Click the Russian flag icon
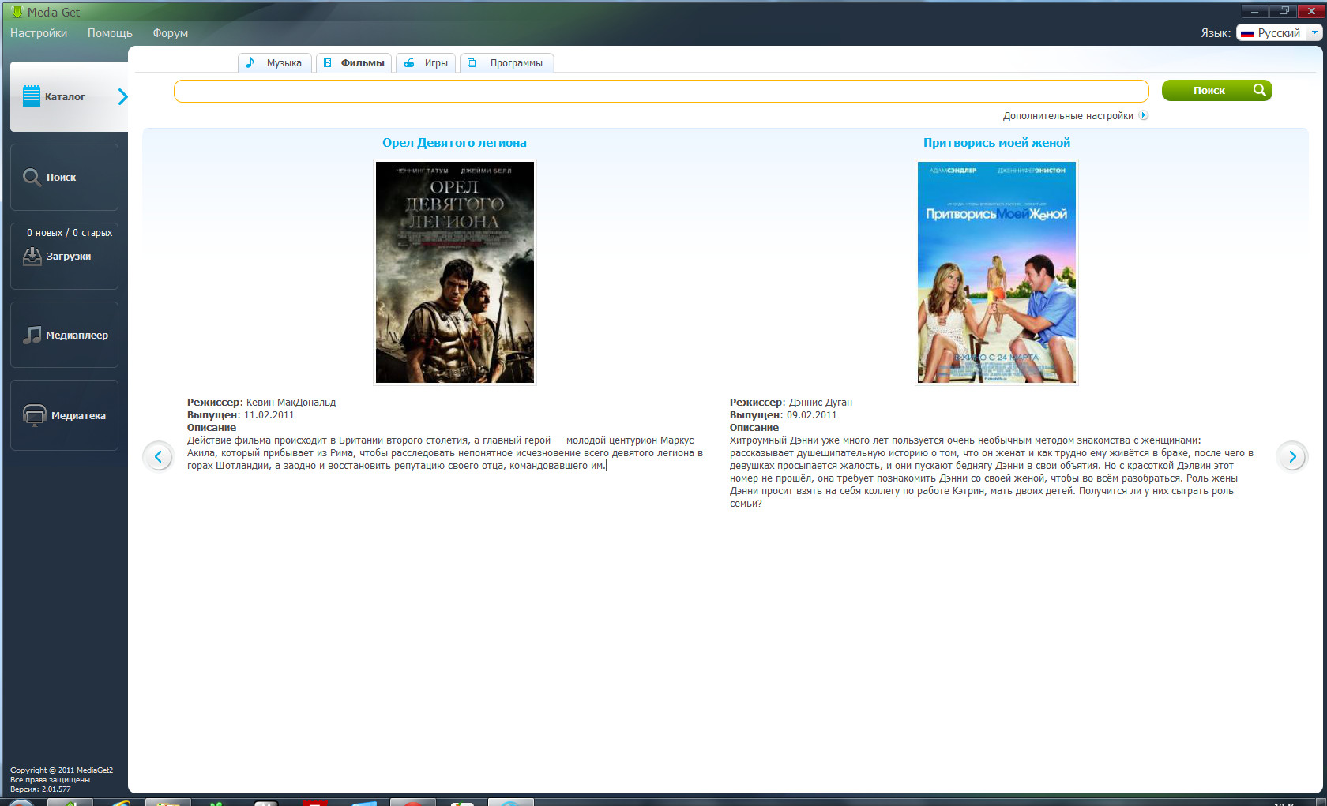The height and width of the screenshot is (806, 1327). 1247,33
